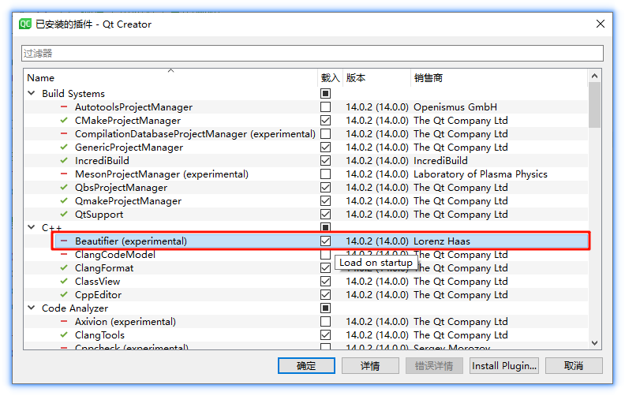625x396 pixels.
Task: Uncheck the QtSupport load checkbox
Action: click(x=326, y=215)
